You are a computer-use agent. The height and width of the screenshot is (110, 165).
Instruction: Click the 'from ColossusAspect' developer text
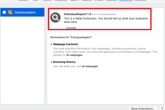click(x=104, y=14)
